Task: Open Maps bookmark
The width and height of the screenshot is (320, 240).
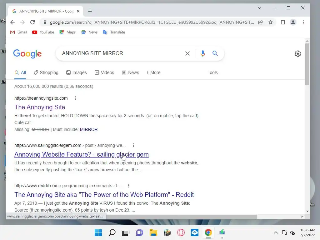Action: [67, 32]
